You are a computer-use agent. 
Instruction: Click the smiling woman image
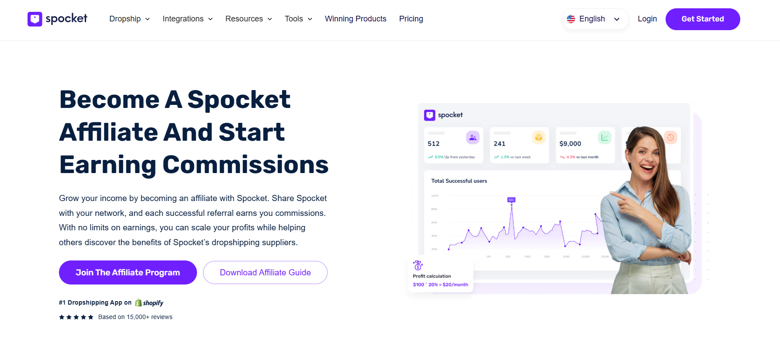(x=646, y=210)
